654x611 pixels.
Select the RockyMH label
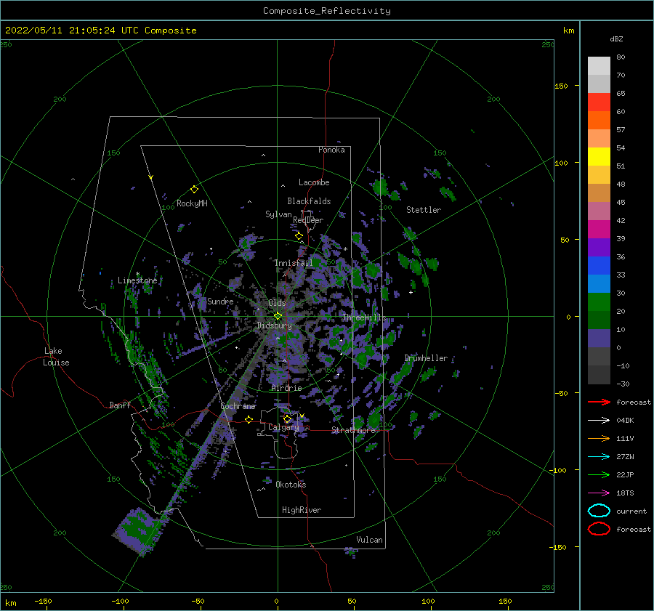point(192,203)
